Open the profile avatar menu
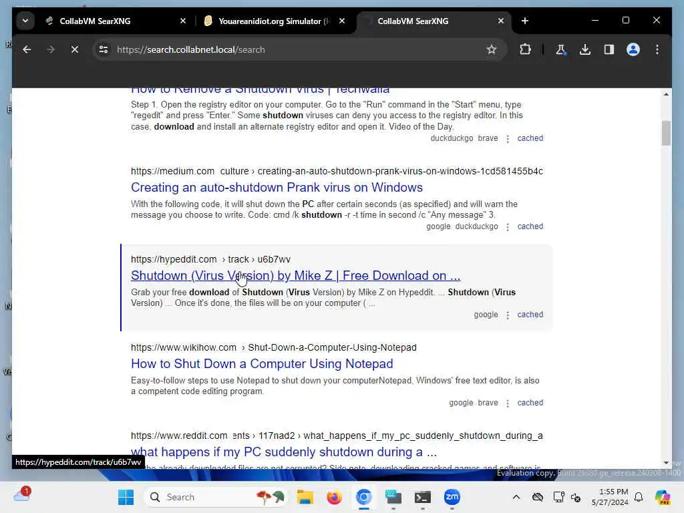 coord(633,49)
